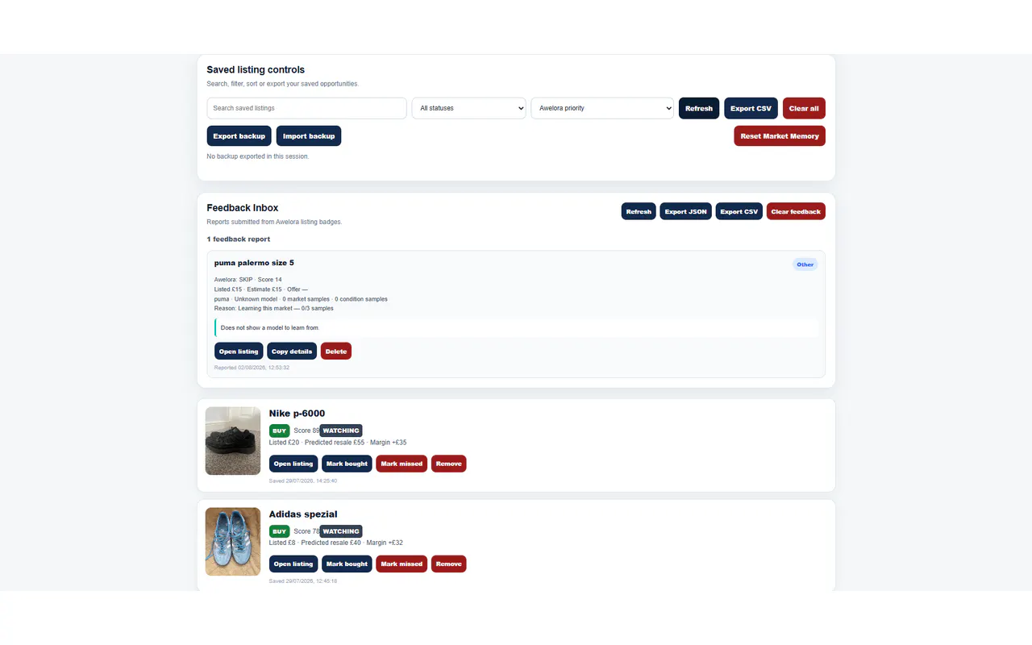Open listing for Nike p-6000
Image resolution: width=1032 pixels, height=645 pixels.
click(x=293, y=464)
